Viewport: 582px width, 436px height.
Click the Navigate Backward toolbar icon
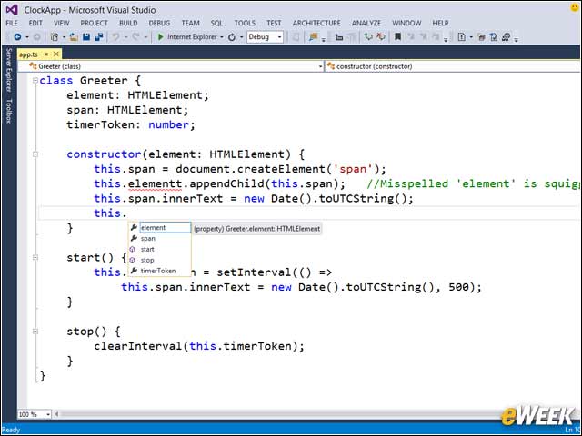point(17,37)
